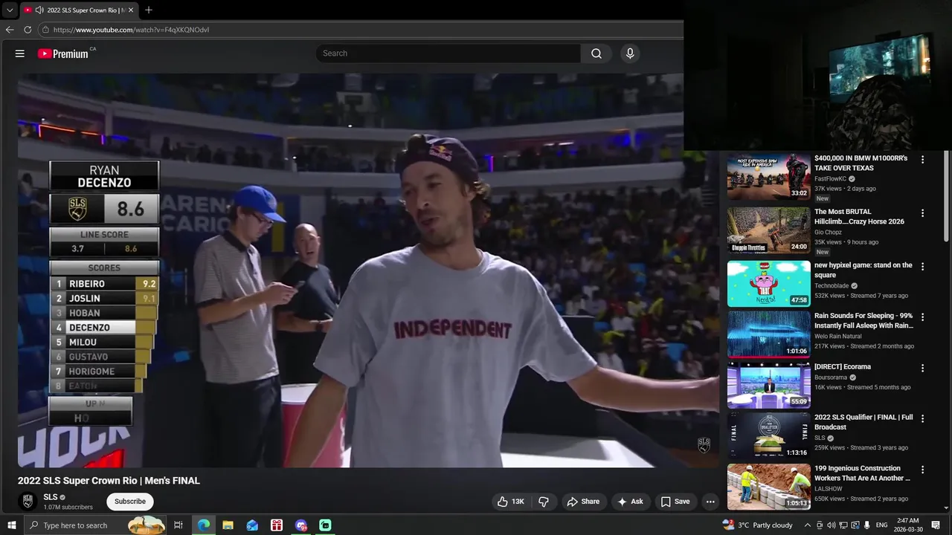Open options menu for new hypixel game video
The height and width of the screenshot is (535, 952).
coord(923,266)
